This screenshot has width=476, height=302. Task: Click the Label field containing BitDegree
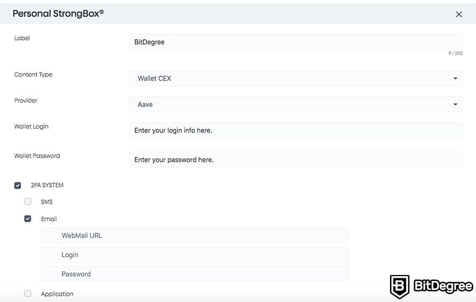click(296, 42)
